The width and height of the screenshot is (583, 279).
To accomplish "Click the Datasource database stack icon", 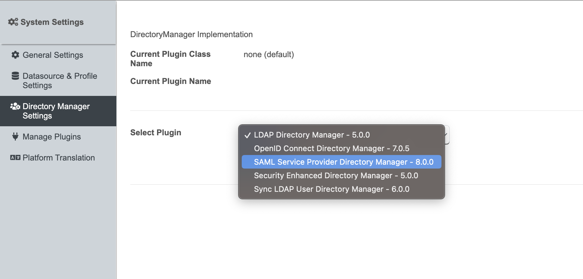I will tap(15, 76).
